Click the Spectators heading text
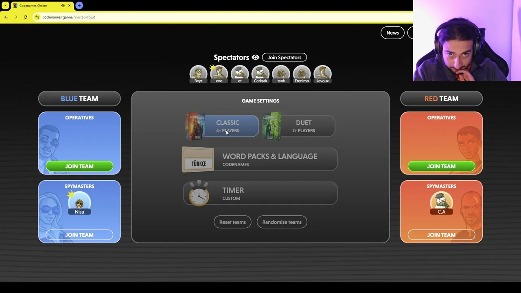Viewport: 521px width, 293px height. (231, 57)
